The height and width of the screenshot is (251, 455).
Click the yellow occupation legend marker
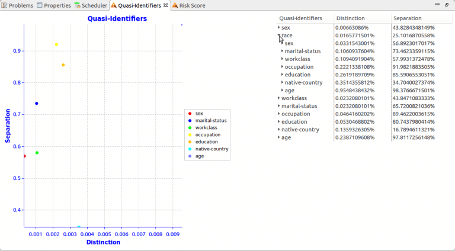(x=190, y=135)
